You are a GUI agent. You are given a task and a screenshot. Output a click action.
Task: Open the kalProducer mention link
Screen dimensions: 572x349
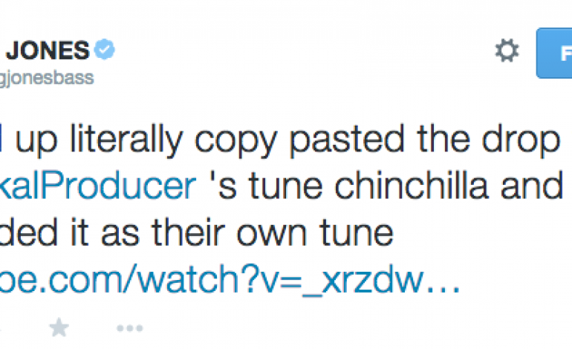point(99,187)
